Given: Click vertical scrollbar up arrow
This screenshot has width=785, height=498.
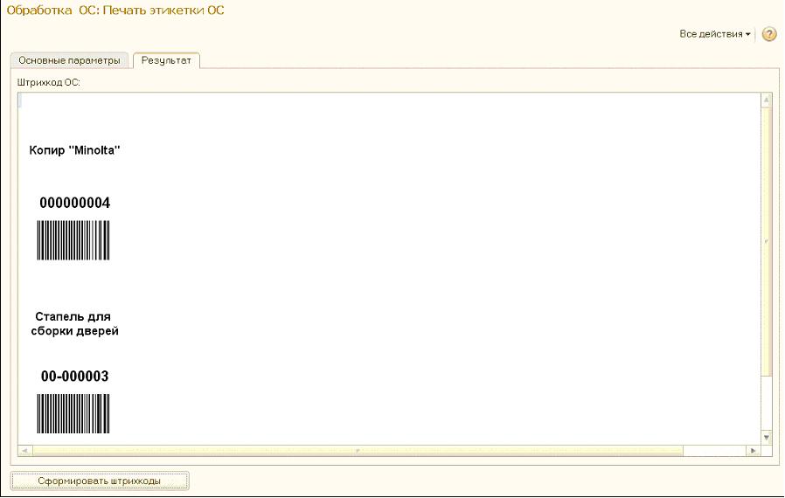Looking at the screenshot, I should coord(767,100).
